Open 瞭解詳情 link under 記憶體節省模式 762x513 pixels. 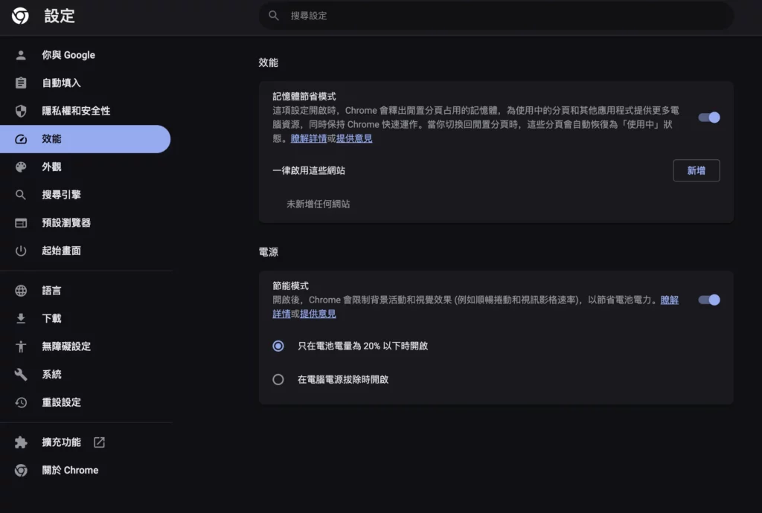pyautogui.click(x=309, y=138)
